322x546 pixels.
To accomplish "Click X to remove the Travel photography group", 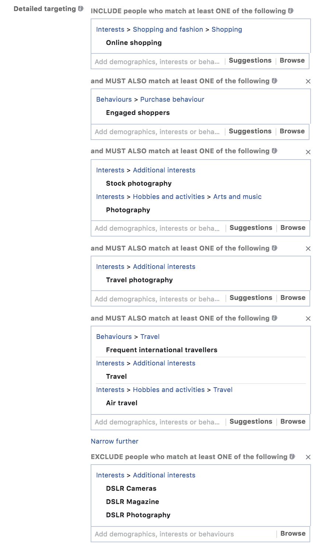I will pos(308,249).
